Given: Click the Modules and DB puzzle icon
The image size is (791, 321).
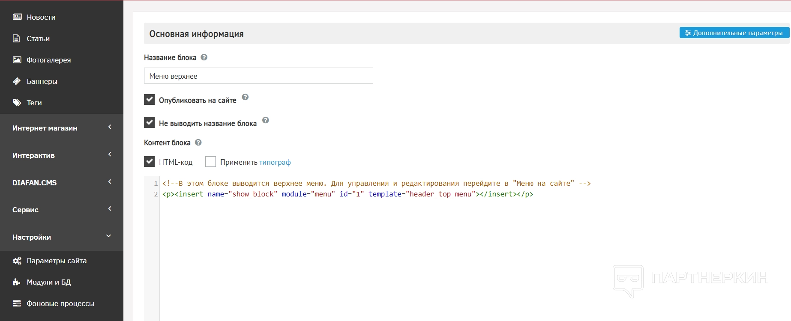Looking at the screenshot, I should [x=17, y=282].
